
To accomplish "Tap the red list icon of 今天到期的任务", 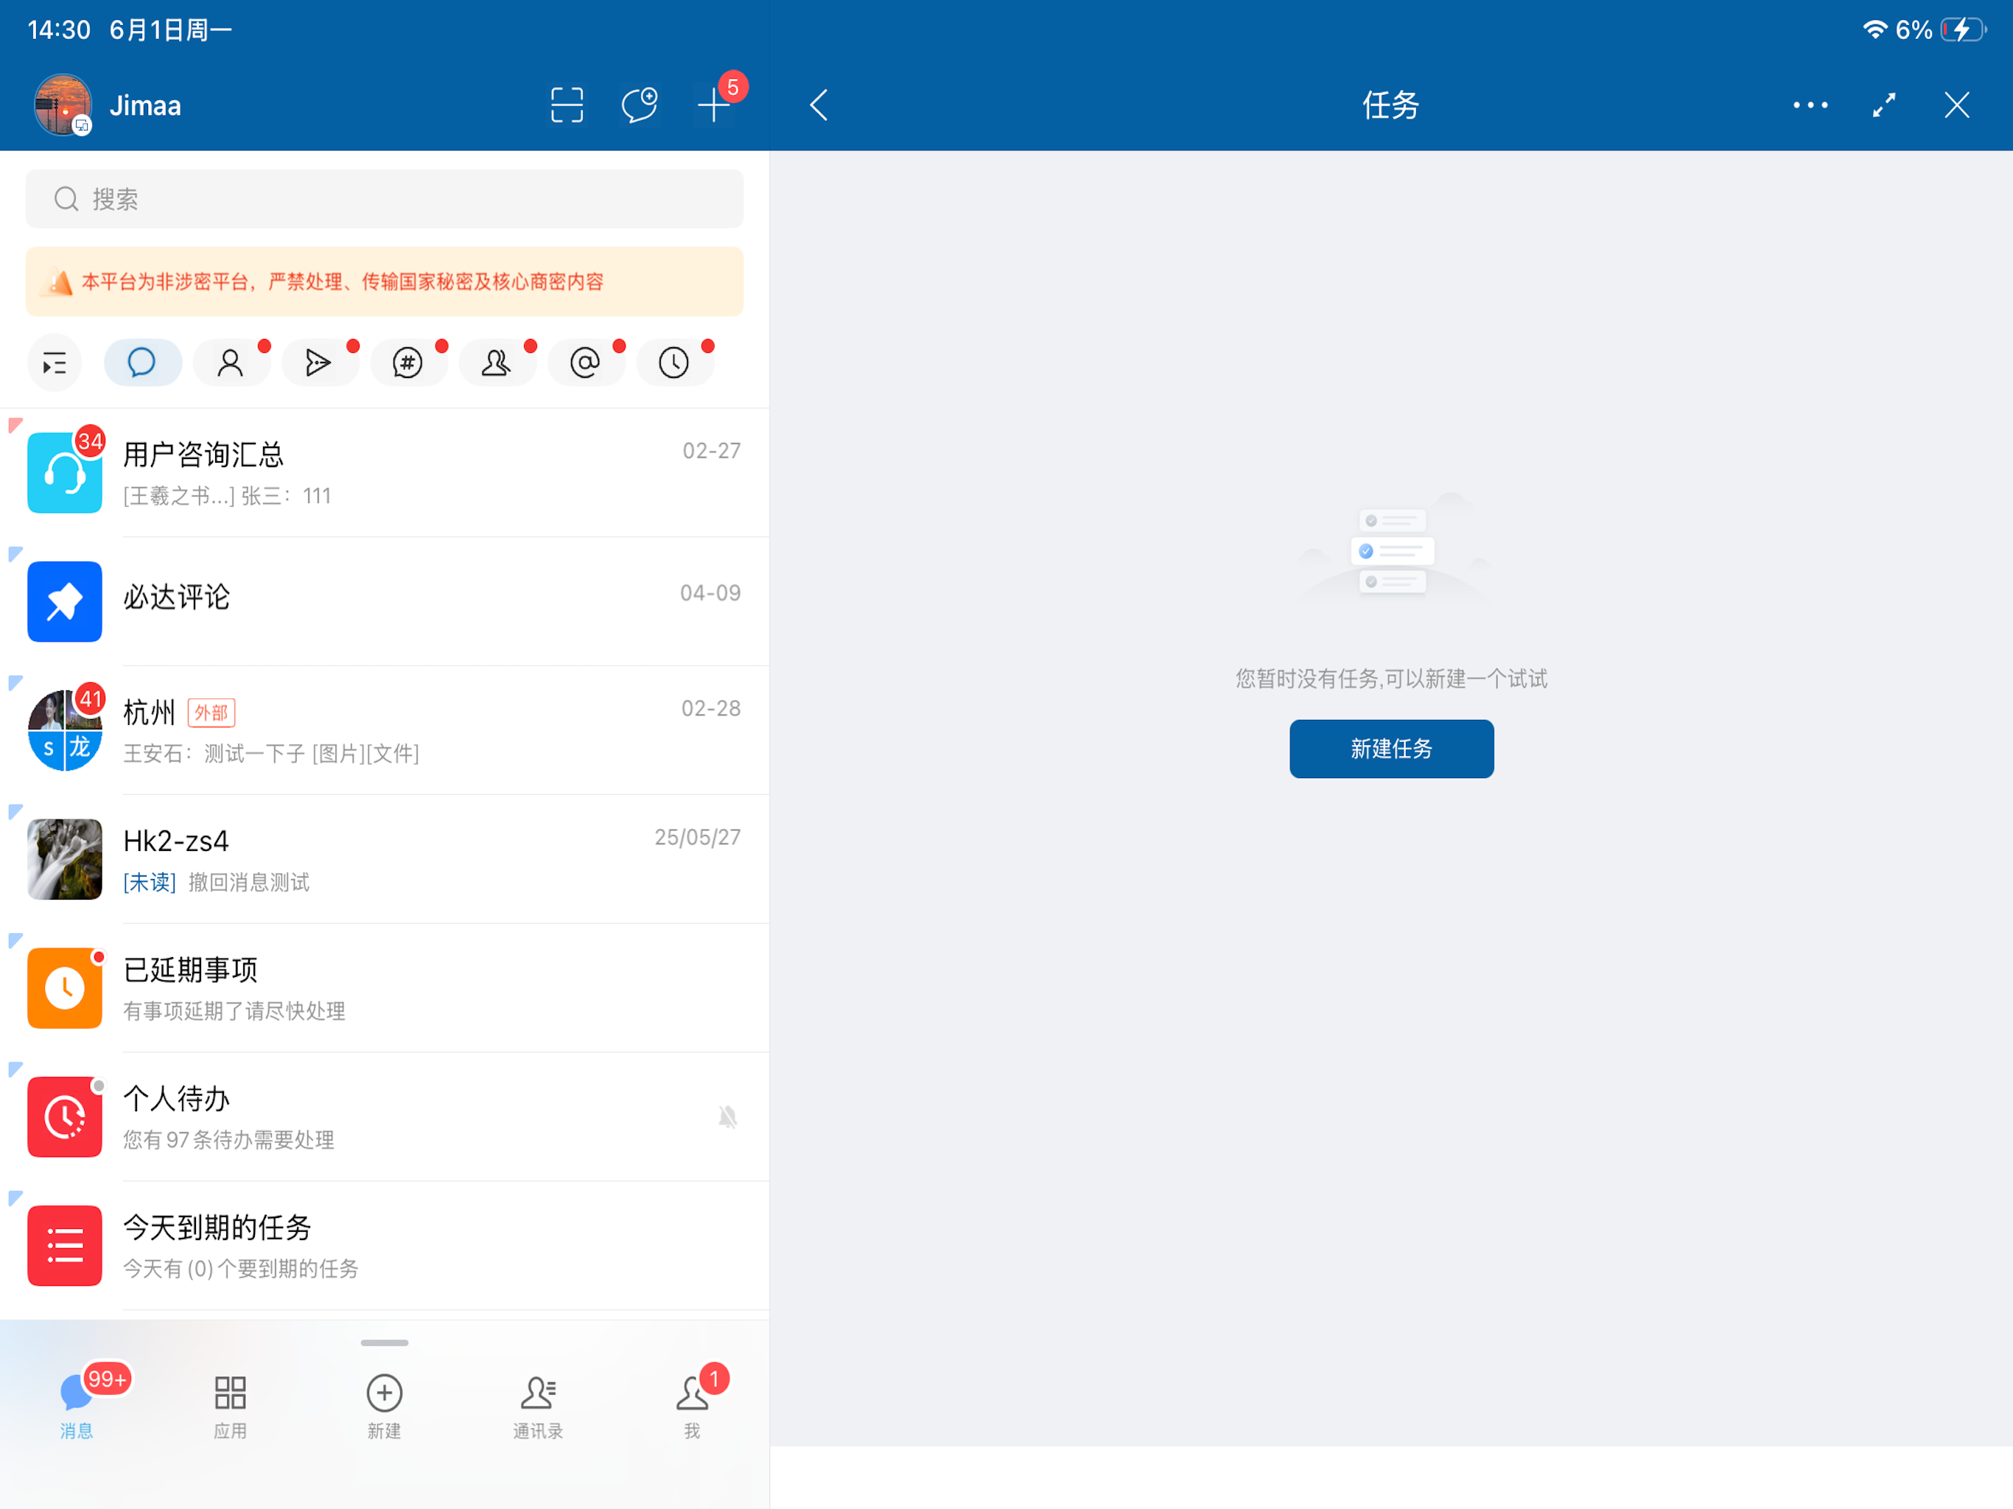I will (x=65, y=1246).
